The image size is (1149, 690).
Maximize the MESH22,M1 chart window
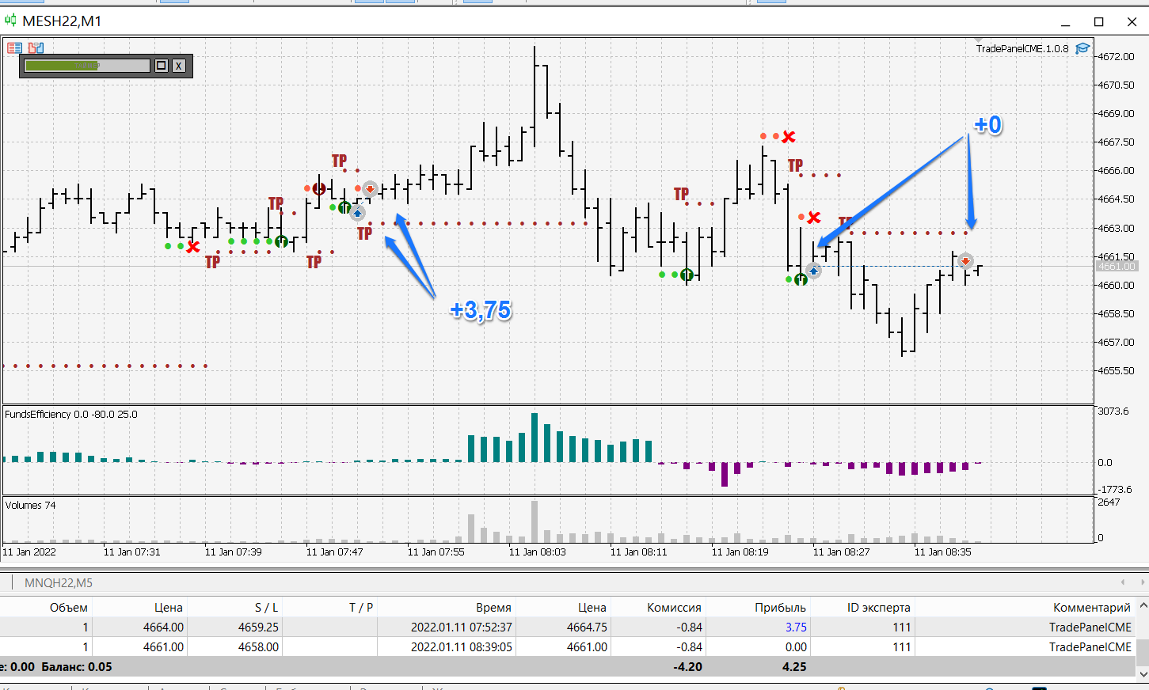pos(1099,21)
